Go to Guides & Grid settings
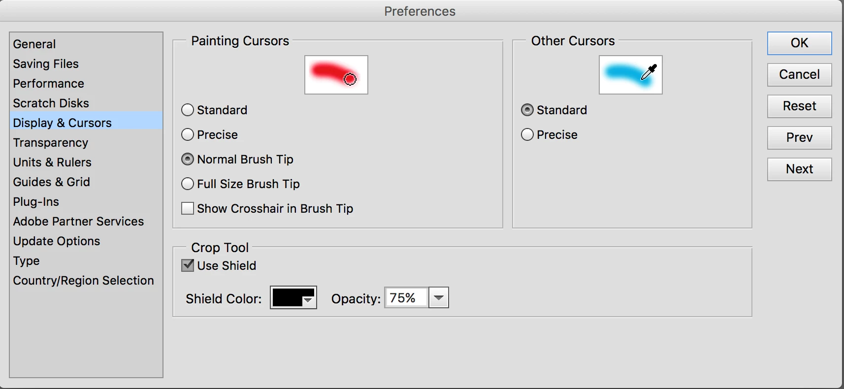844x389 pixels. 51,182
